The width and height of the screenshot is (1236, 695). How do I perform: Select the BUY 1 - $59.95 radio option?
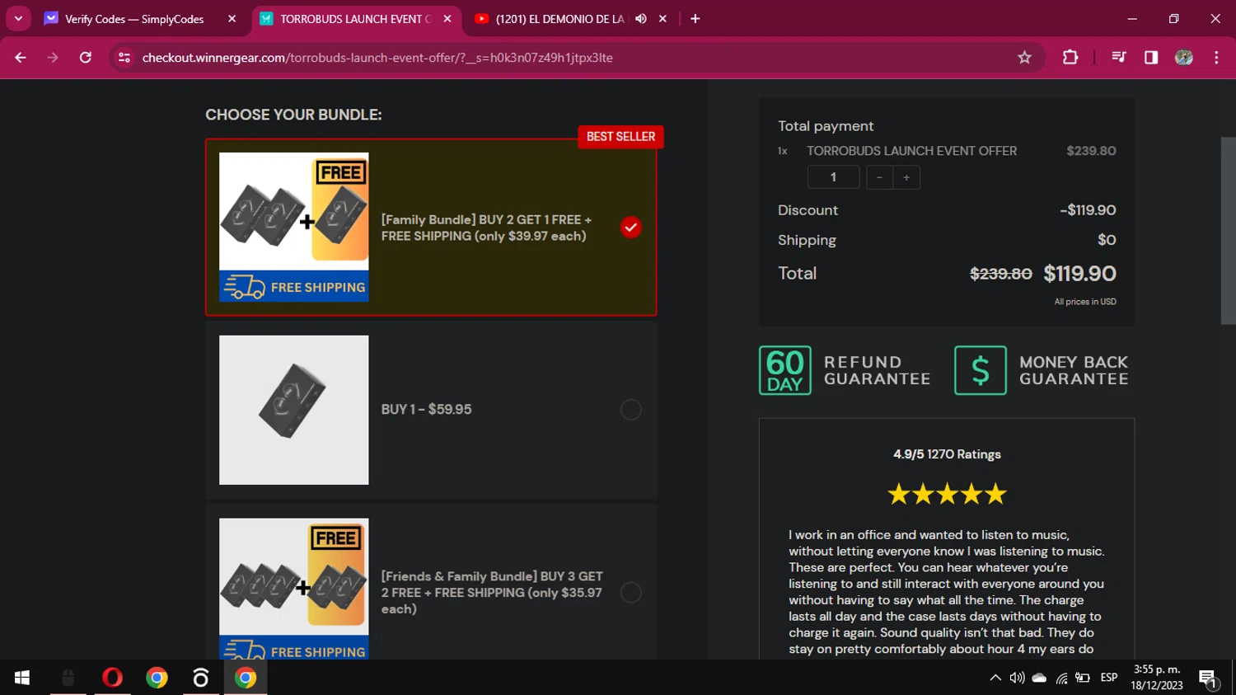tap(630, 410)
